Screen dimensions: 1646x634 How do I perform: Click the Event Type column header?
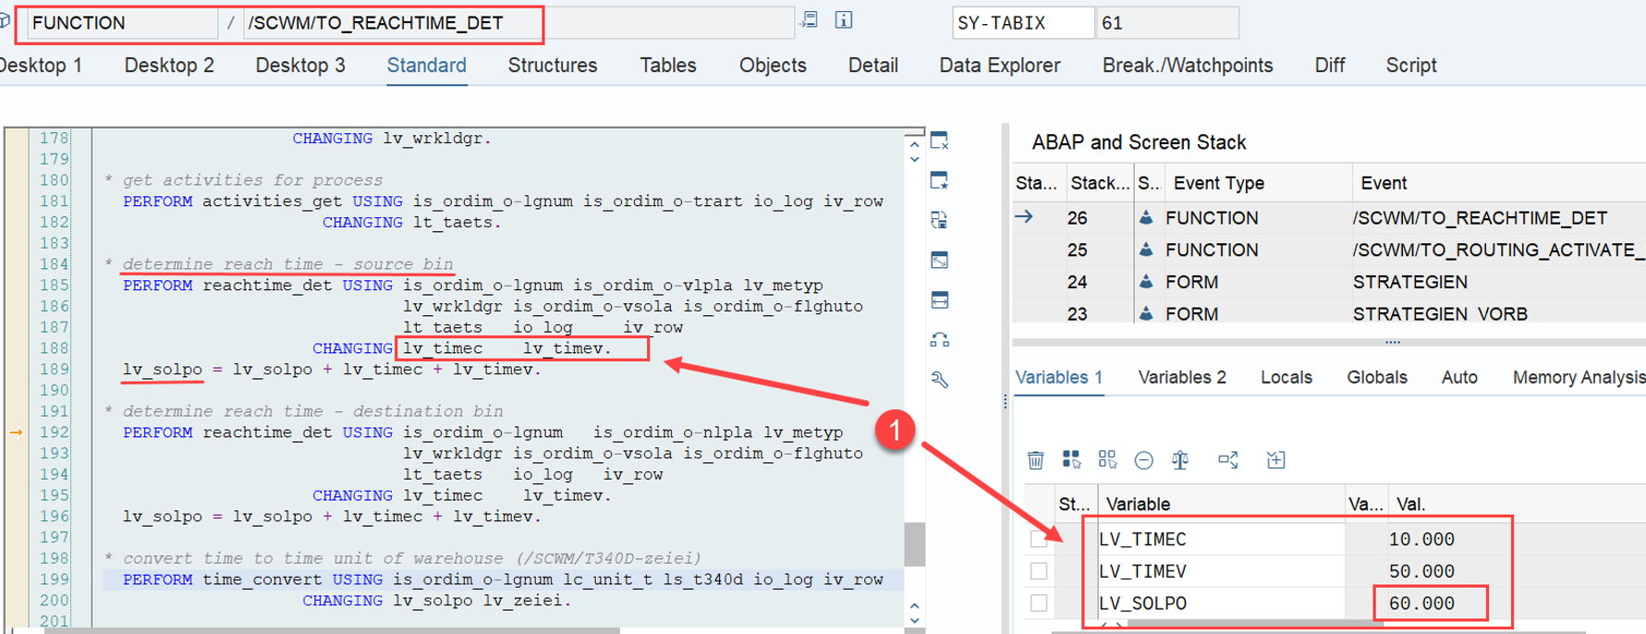pyautogui.click(x=1258, y=183)
